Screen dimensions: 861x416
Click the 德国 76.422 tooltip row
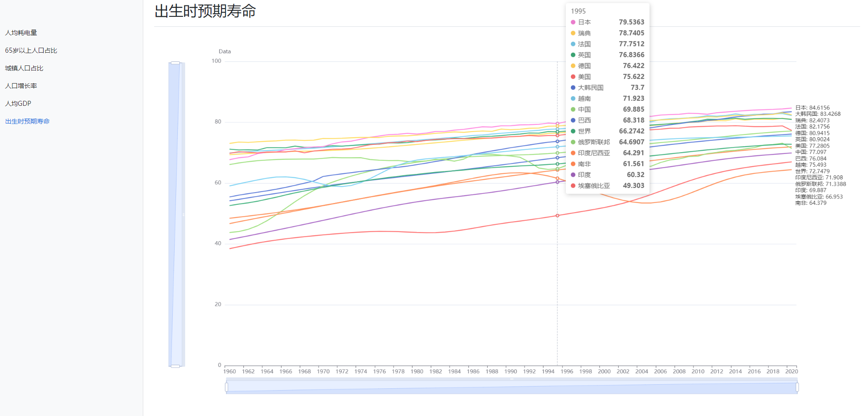pyautogui.click(x=608, y=66)
